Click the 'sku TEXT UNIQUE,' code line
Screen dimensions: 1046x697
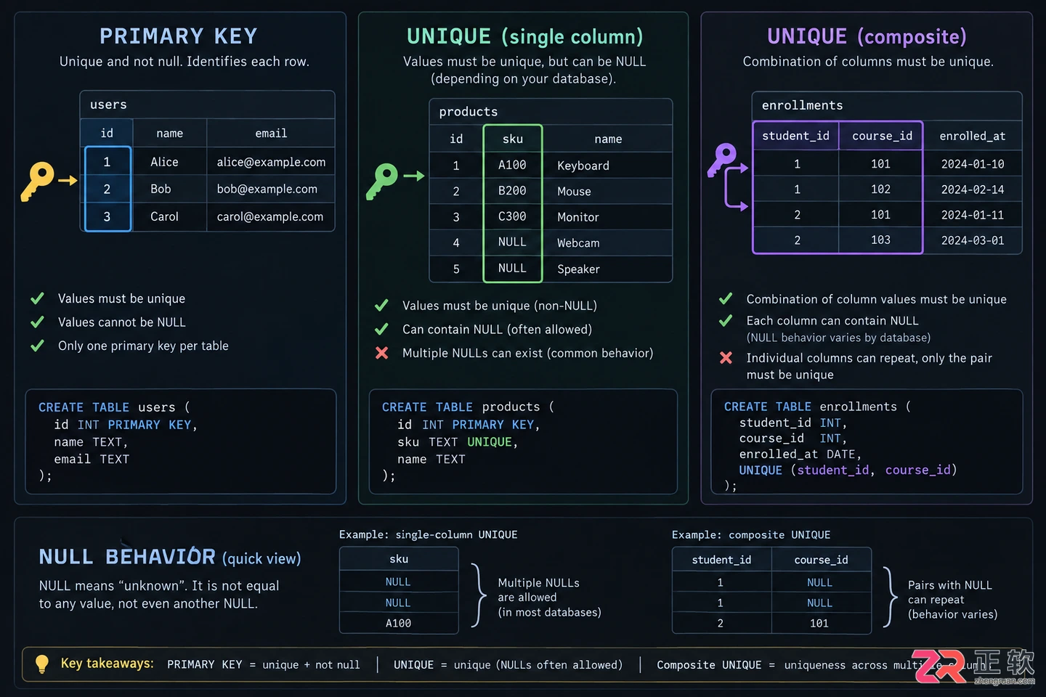[x=457, y=441]
